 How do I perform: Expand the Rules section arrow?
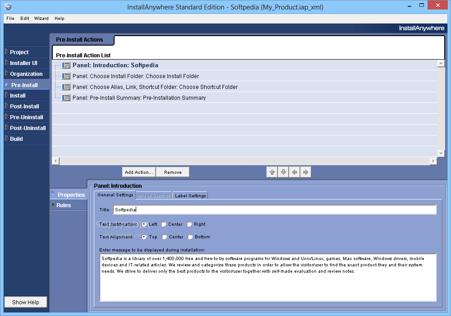click(x=53, y=204)
